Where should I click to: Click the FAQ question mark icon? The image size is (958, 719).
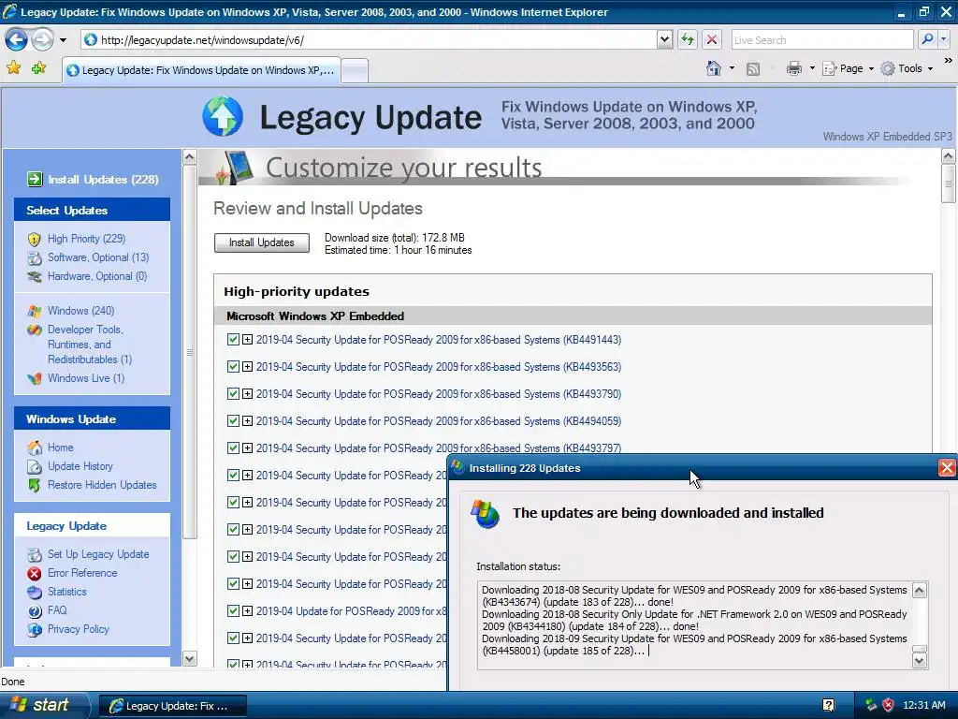click(x=35, y=610)
